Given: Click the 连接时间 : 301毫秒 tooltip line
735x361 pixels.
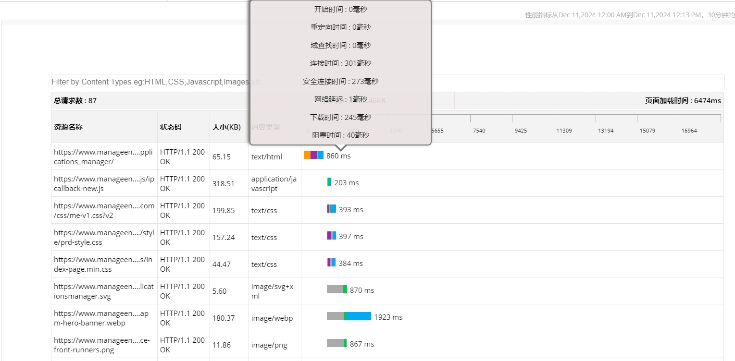Looking at the screenshot, I should pyautogui.click(x=341, y=63).
